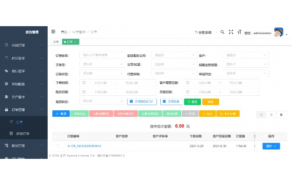Open the font size icon in header
Viewport: 292px width, 185px height.
[x=239, y=32]
